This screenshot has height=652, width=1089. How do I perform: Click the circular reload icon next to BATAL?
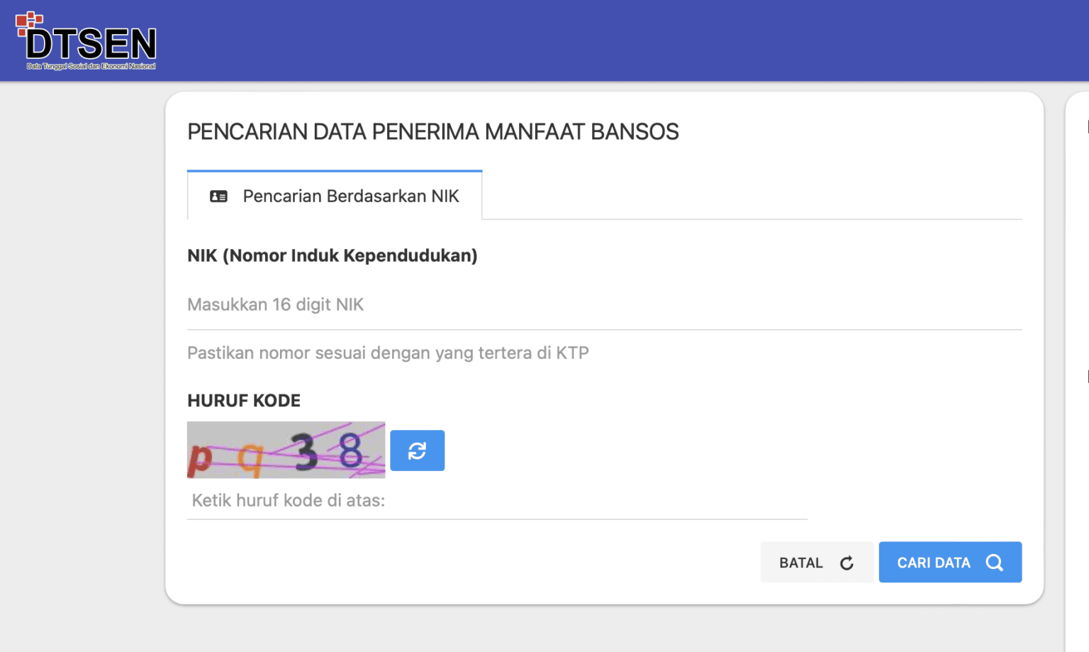point(848,563)
